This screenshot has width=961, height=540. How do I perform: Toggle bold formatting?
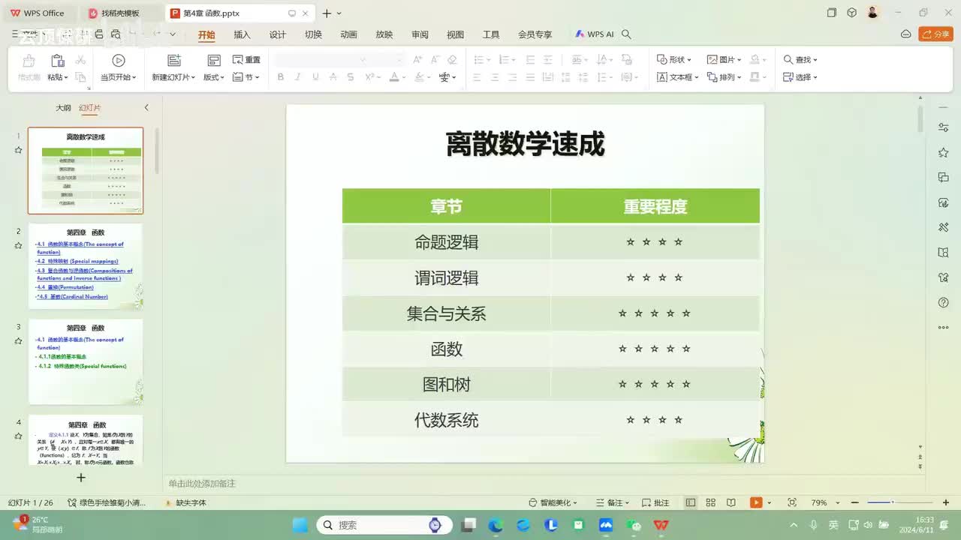coord(281,77)
